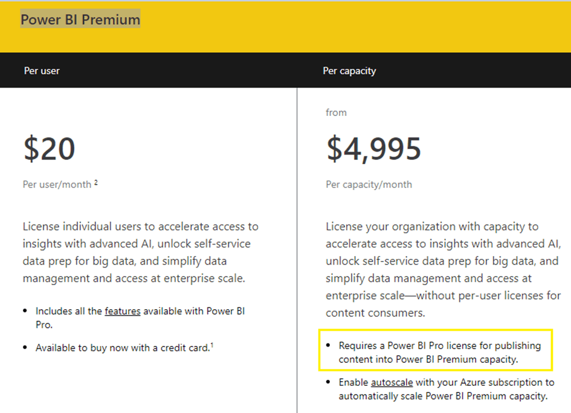
Task: Open the autoscale link under Per capacity
Action: pyautogui.click(x=392, y=382)
